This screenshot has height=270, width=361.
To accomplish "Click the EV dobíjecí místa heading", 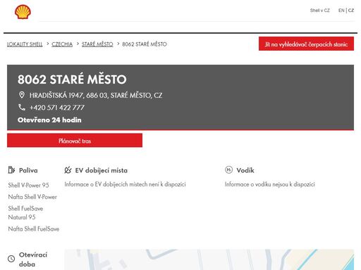I will tap(102, 170).
